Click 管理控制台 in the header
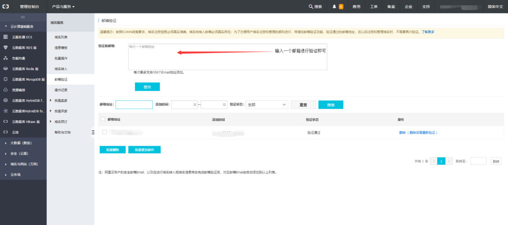The width and height of the screenshot is (508, 225). pos(29,6)
